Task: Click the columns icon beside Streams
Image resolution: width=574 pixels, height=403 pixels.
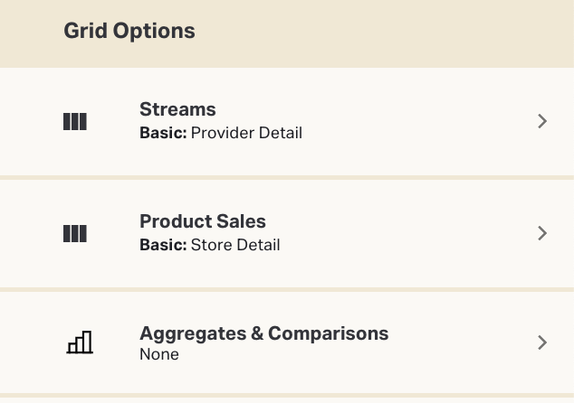Action: (x=75, y=121)
